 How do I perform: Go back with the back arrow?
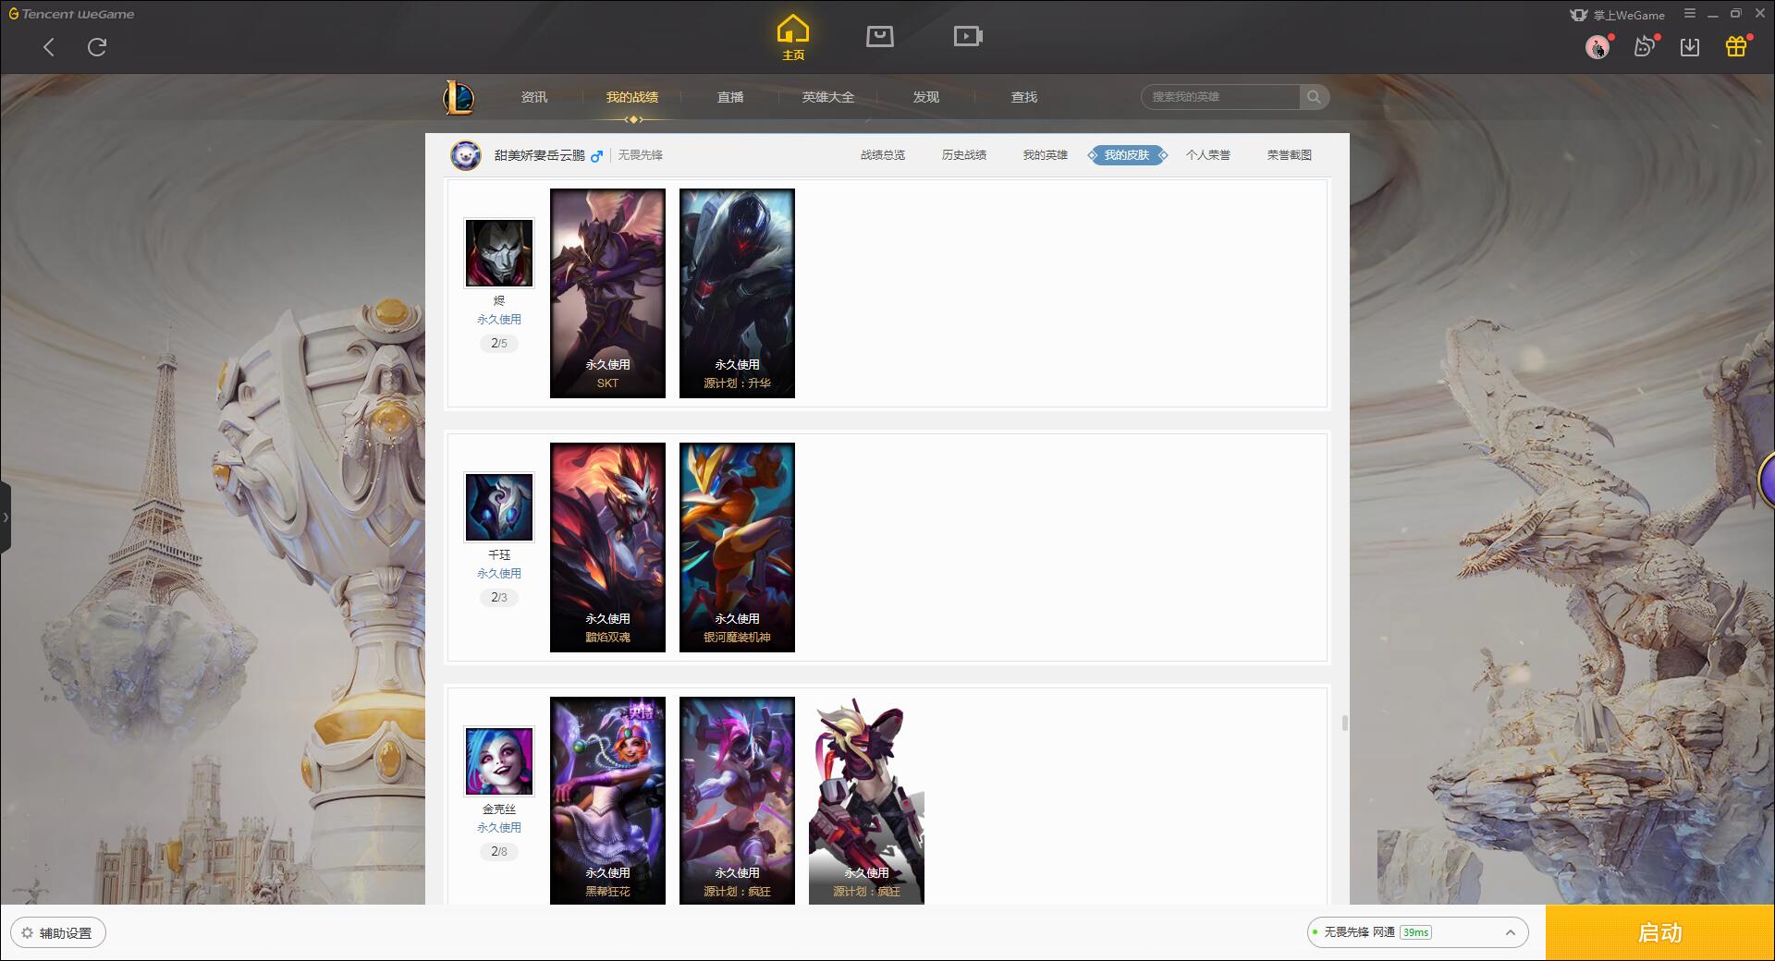(49, 47)
